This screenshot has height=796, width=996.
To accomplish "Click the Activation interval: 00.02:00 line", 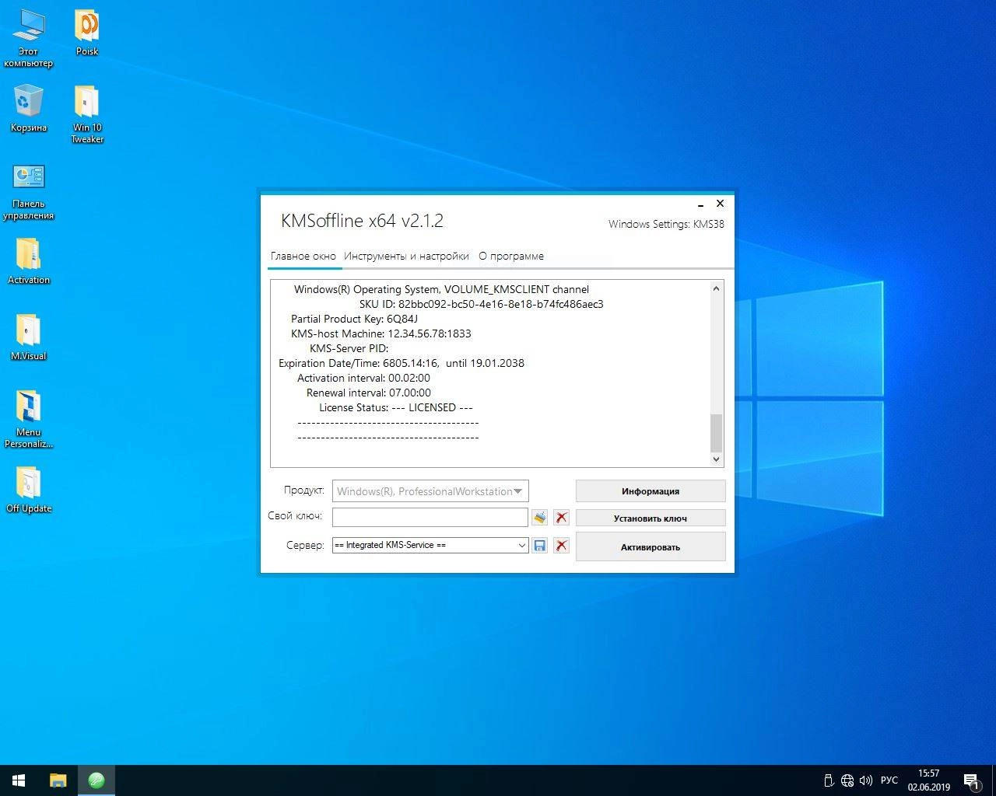I will coord(363,378).
